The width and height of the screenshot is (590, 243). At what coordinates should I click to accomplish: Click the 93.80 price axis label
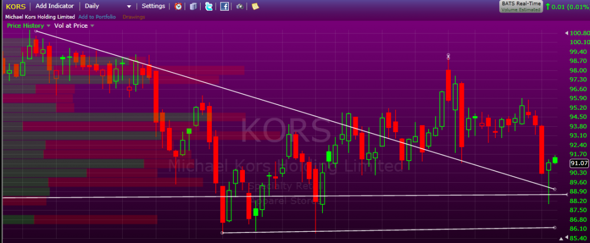[x=579, y=126]
